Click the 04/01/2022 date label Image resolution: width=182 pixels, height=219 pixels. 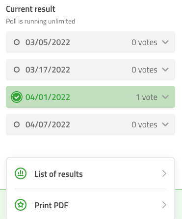pyautogui.click(x=48, y=97)
